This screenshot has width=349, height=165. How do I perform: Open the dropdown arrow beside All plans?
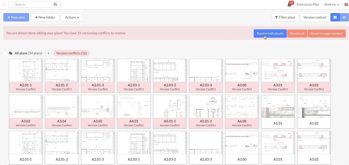pyautogui.click(x=48, y=53)
